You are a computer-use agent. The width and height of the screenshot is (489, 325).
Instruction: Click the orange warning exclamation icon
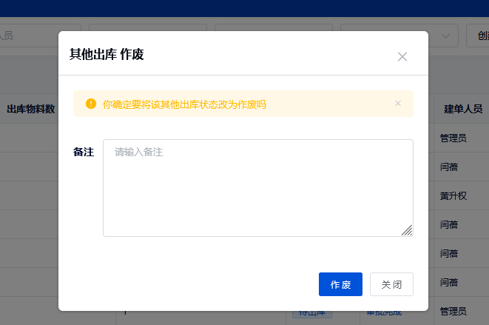[x=91, y=104]
